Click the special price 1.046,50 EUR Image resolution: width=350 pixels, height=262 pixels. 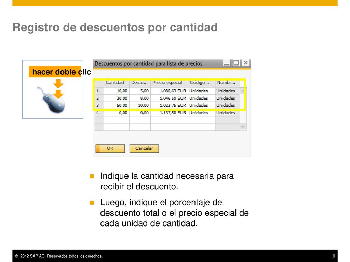[169, 98]
